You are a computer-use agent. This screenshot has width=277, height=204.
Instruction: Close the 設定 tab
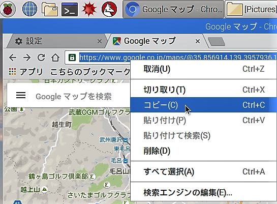click(100, 41)
